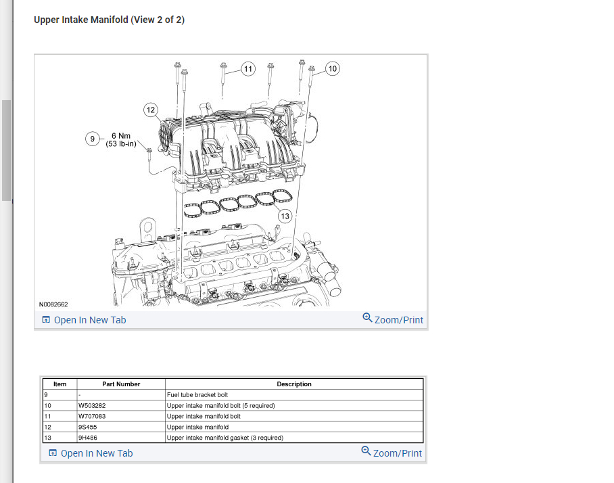The image size is (614, 483).
Task: Click Zoom/Print link under the manifold diagram
Action: pos(393,319)
